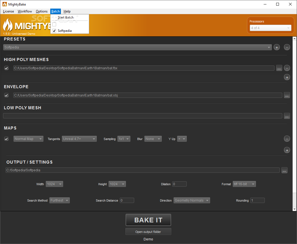The image size is (297, 244).
Task: Click the BAKE IT button
Action: coord(148,220)
